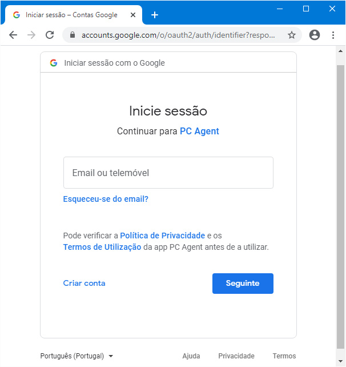This screenshot has width=346, height=367.
Task: Reload the page with the refresh icon
Action: (x=50, y=35)
